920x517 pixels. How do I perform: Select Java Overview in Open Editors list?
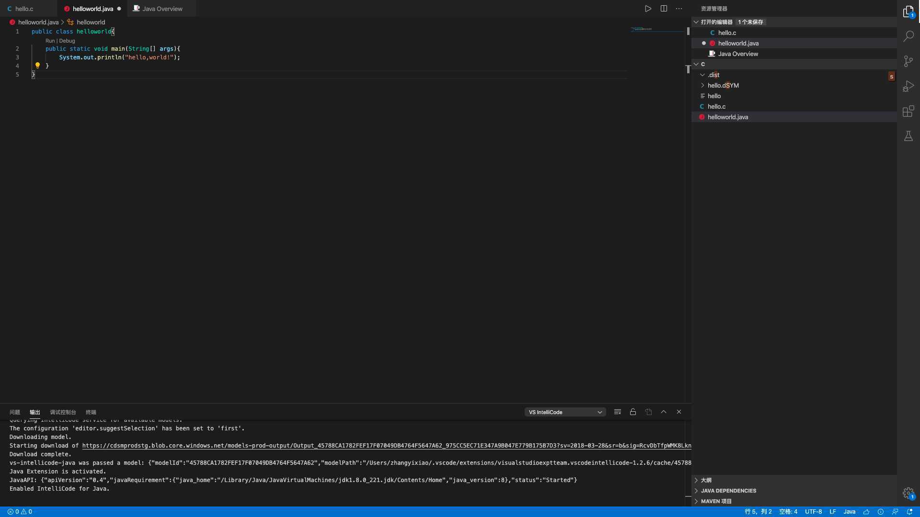coord(794,54)
